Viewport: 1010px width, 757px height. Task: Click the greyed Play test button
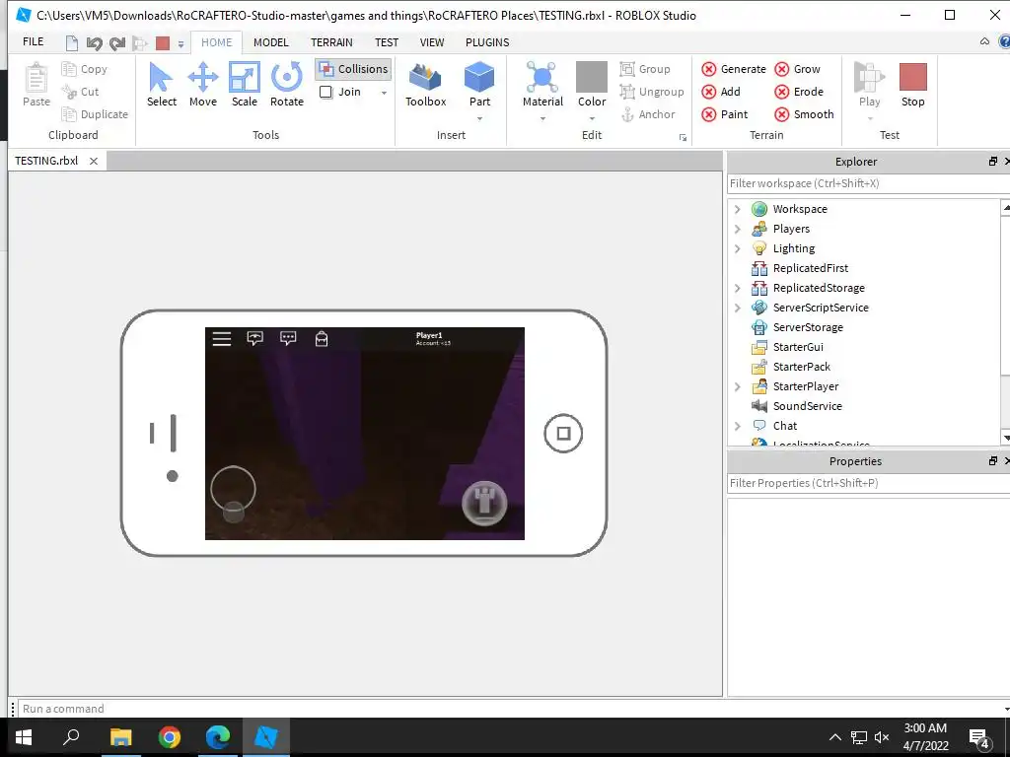(869, 85)
